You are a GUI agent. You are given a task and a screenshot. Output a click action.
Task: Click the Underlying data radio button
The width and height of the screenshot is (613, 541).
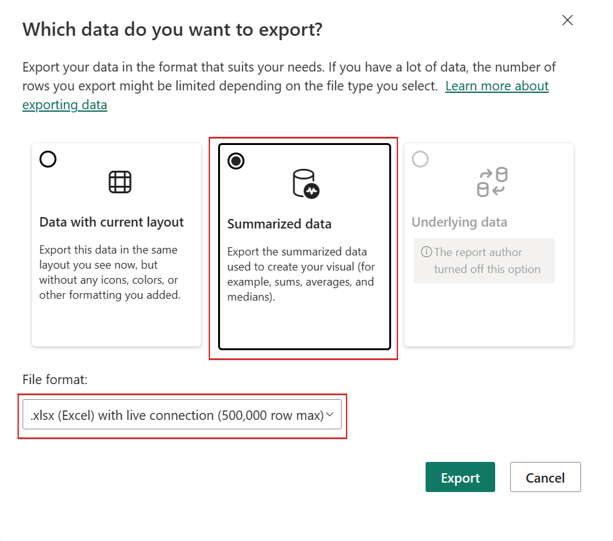coord(421,159)
